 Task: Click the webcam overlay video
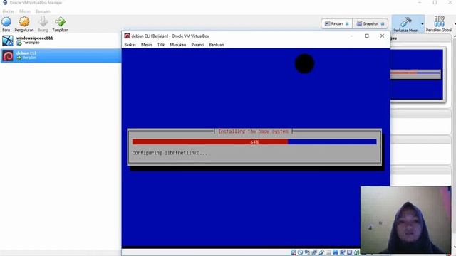(405, 220)
